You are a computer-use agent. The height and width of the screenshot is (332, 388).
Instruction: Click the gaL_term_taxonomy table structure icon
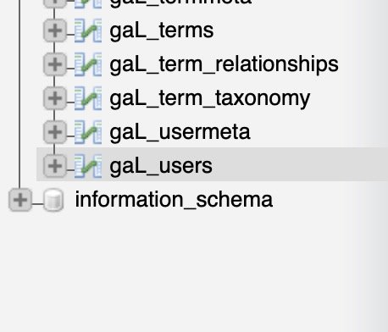click(88, 98)
